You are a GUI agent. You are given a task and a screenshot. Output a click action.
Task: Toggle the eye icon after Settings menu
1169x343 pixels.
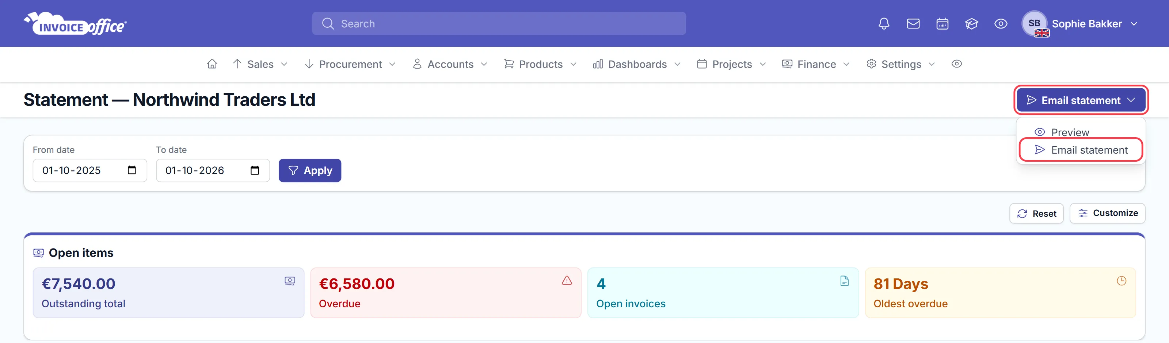pos(957,64)
